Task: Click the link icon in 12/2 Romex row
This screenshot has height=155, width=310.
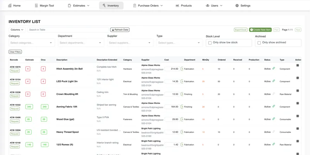Action: coord(274,144)
